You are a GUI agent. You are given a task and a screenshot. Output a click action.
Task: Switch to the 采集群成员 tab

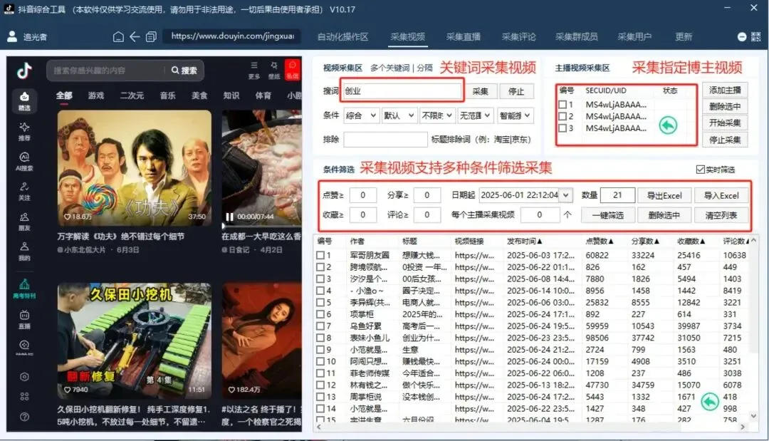[x=576, y=37]
